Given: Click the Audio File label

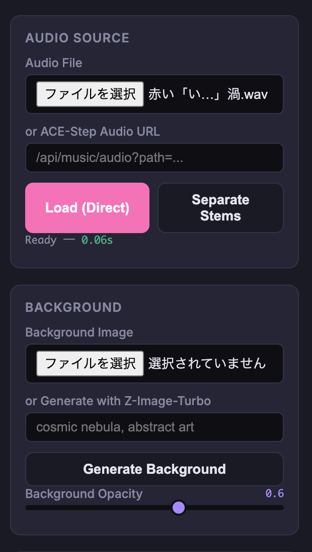Looking at the screenshot, I should click(54, 63).
